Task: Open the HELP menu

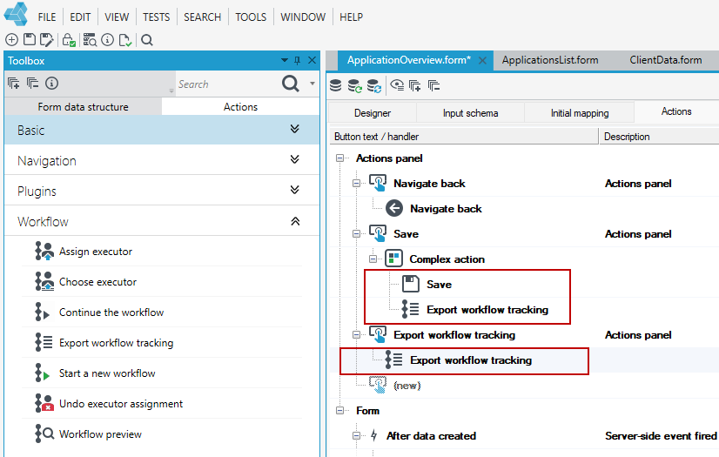Action: point(352,17)
